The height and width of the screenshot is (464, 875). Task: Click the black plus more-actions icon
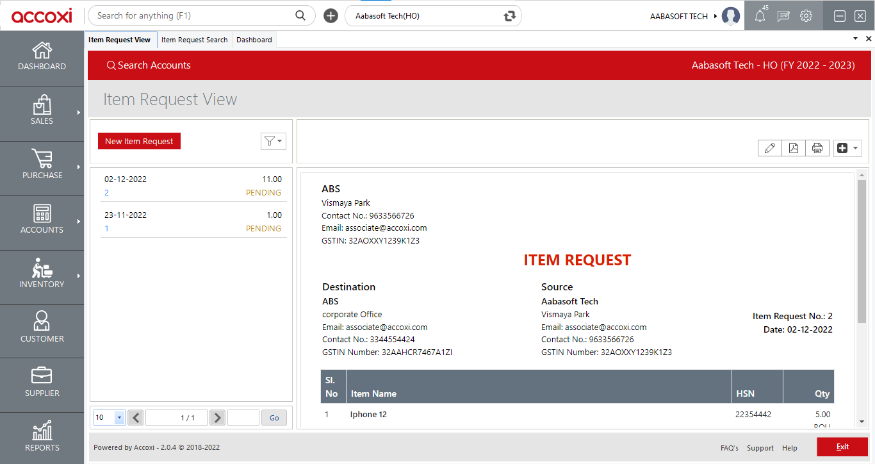[x=842, y=148]
